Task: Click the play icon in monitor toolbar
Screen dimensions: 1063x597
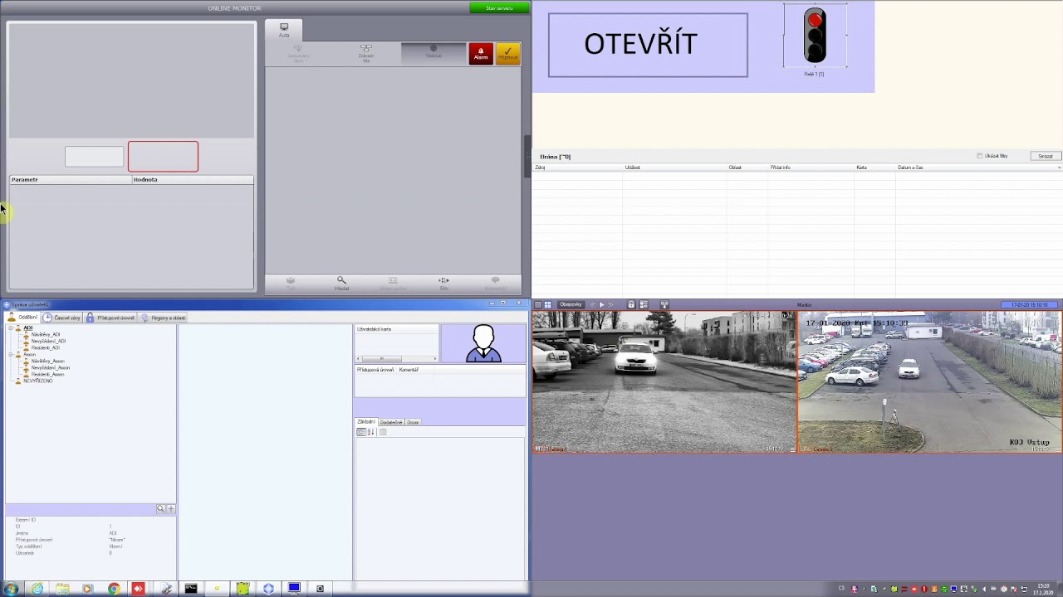Action: point(601,304)
